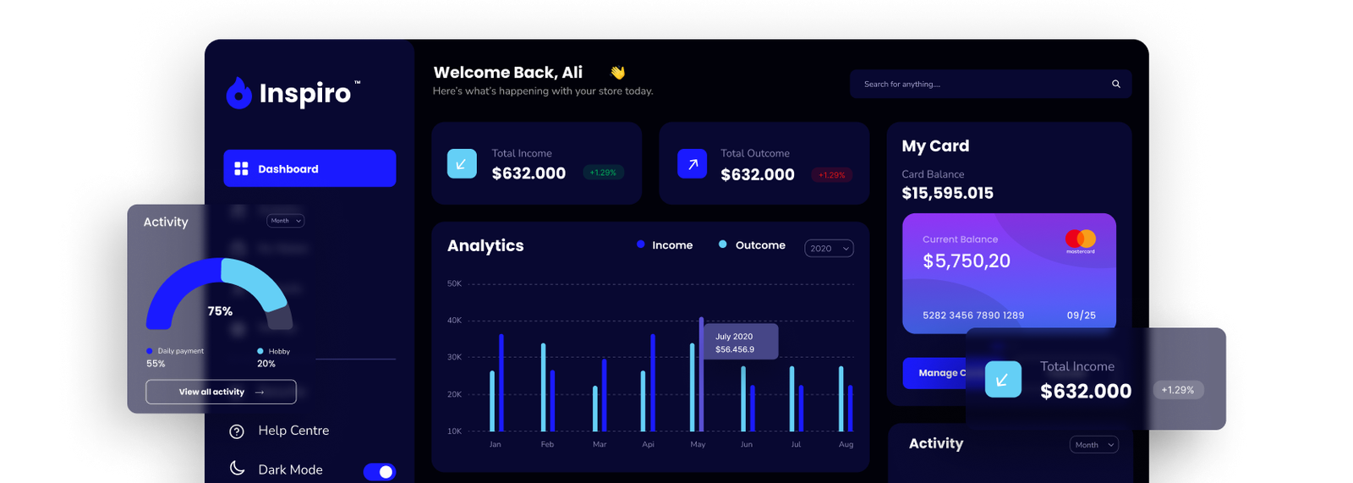Viewport: 1353px width, 483px height.
Task: Click the Inspiro flame logo icon
Action: click(239, 93)
